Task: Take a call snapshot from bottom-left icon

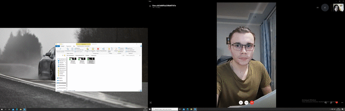Action: (150, 102)
